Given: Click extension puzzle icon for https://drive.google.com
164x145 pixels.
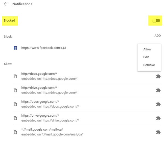Looking at the screenshot, I should pyautogui.click(x=158, y=118).
